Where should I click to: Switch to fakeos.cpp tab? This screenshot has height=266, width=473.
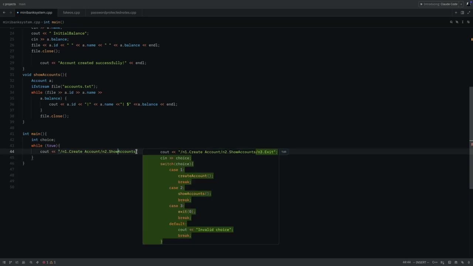tap(71, 13)
